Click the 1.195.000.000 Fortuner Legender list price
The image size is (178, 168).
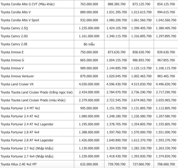pyautogui.click(x=89, y=124)
